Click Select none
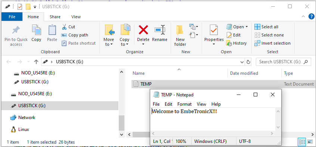The image size is (316, 147). pos(269,35)
